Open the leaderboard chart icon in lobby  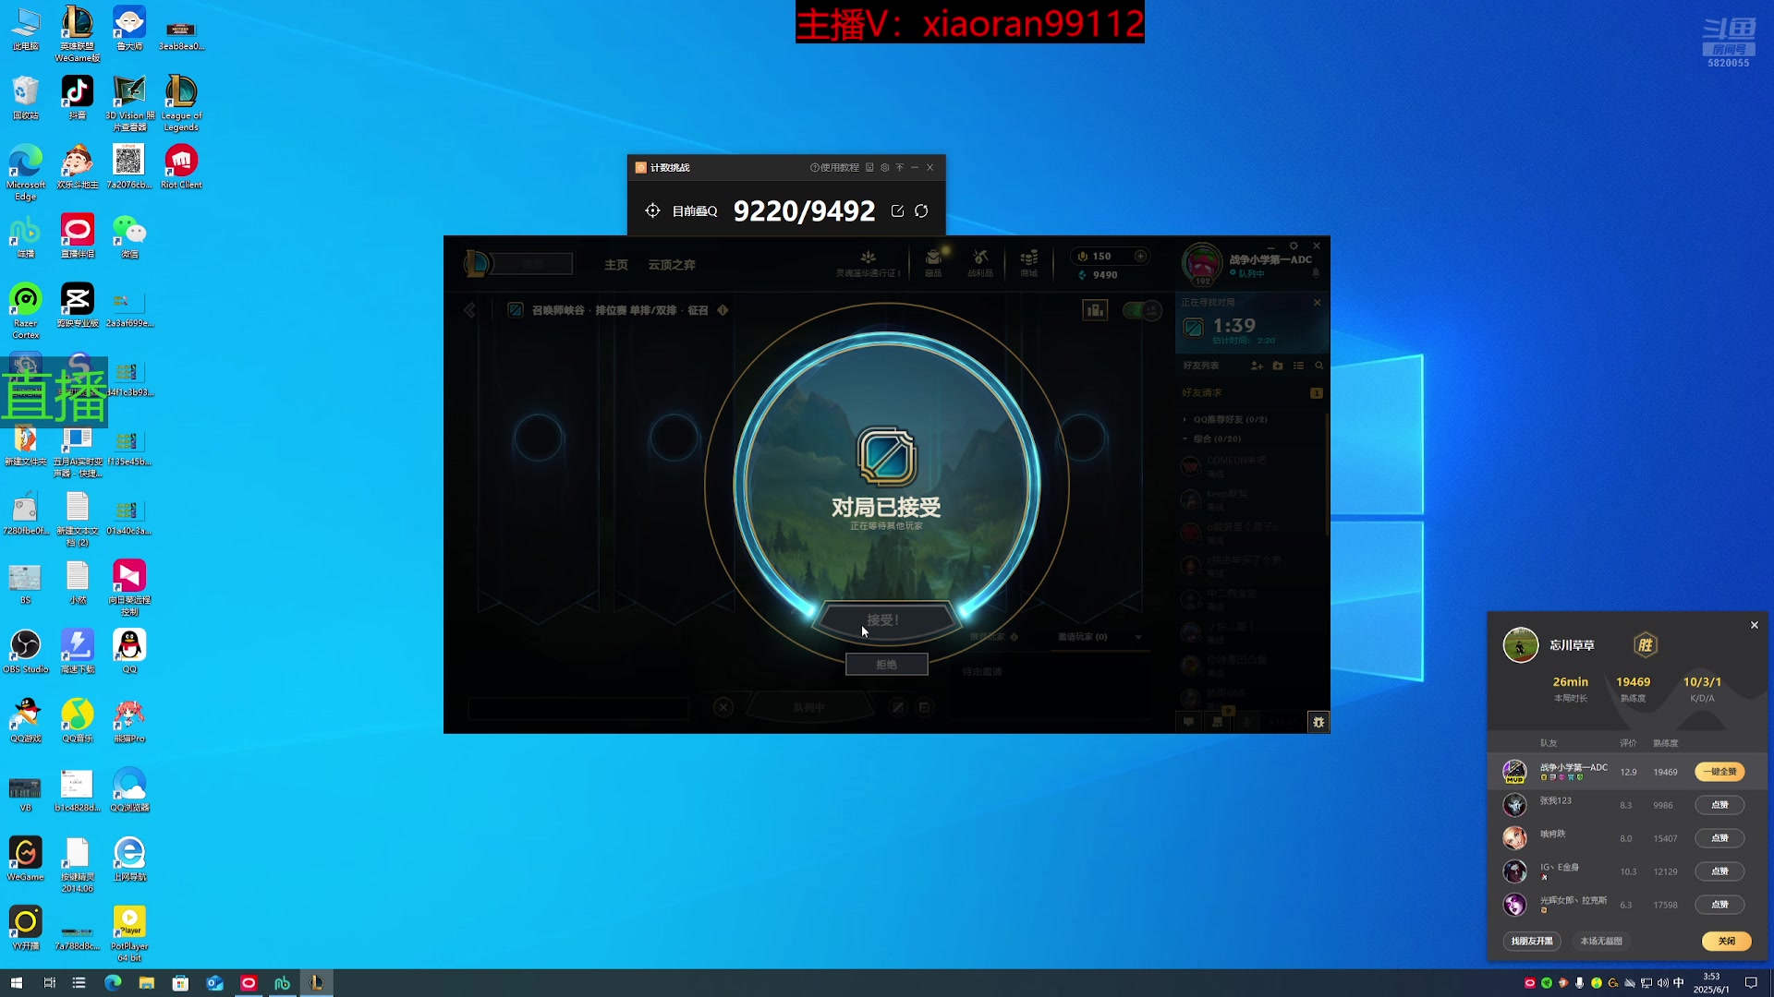(x=1095, y=310)
